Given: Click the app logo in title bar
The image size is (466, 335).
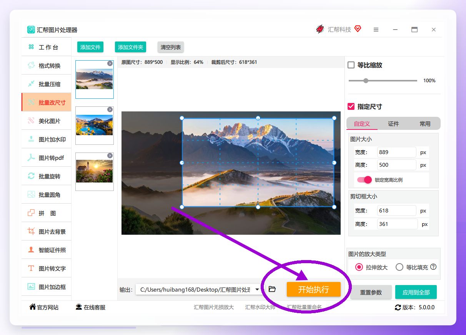Looking at the screenshot, I should coord(31,30).
